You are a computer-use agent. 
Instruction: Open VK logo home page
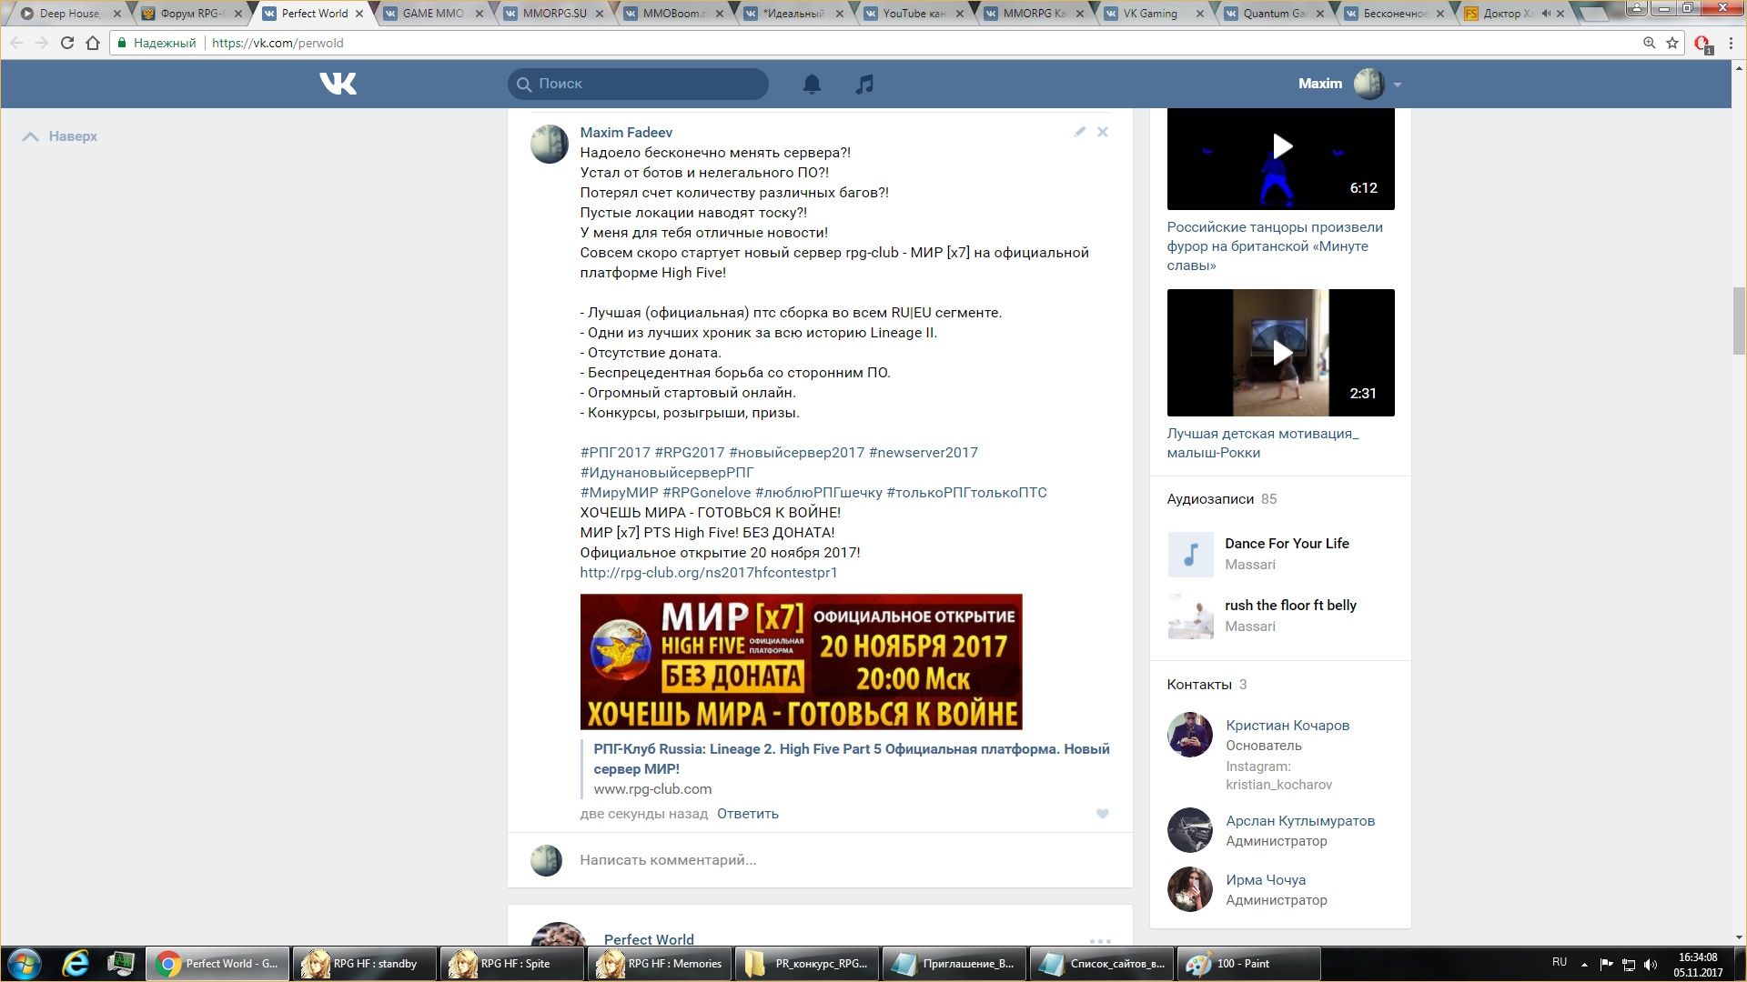(x=338, y=84)
